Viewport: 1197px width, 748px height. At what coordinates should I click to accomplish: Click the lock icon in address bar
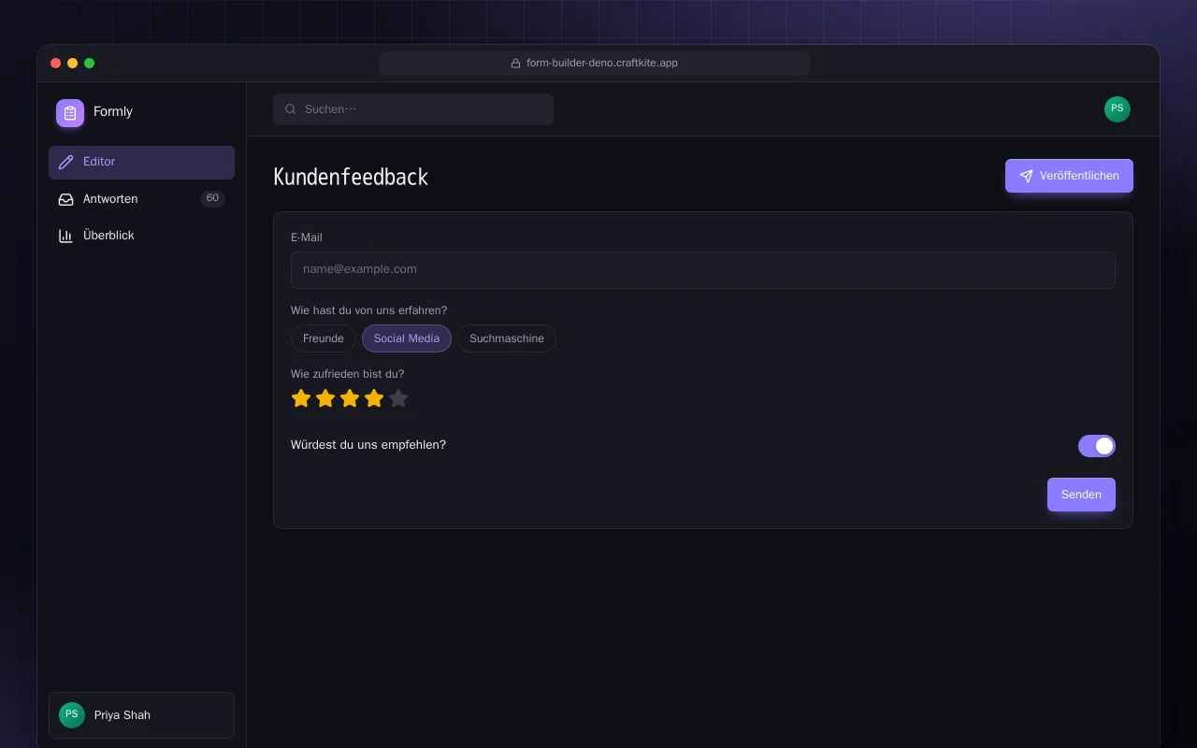[x=515, y=64]
